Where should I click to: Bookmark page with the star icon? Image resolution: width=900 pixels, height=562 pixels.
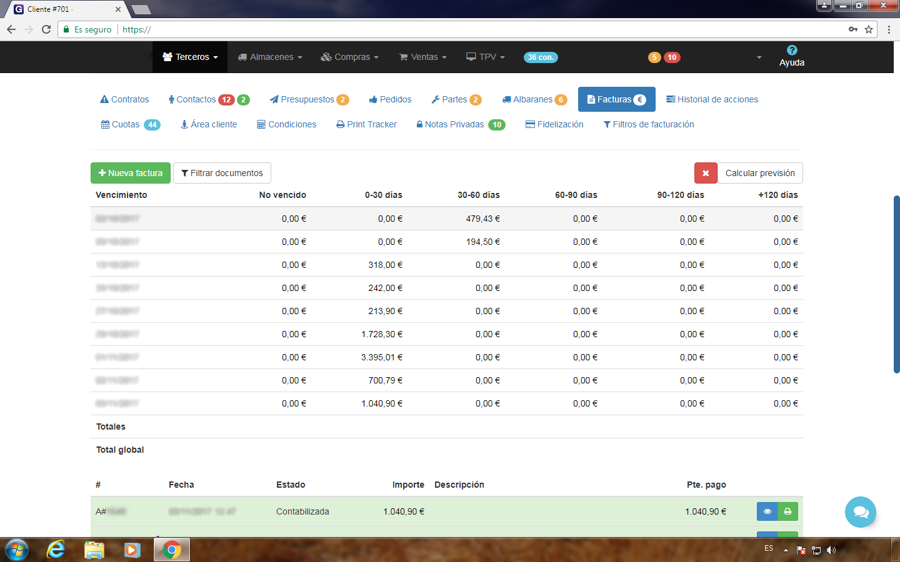click(x=869, y=29)
